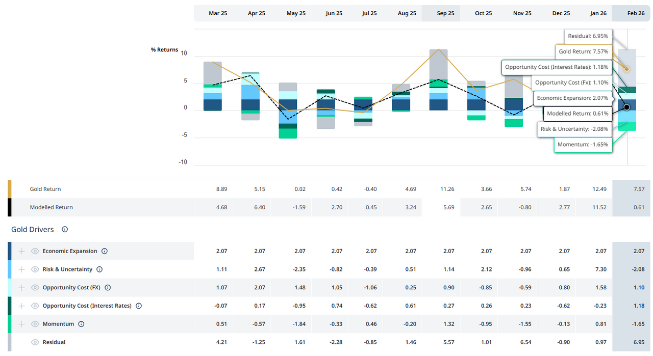Expand the Economic Expansion row
653x356 pixels.
pos(21,251)
